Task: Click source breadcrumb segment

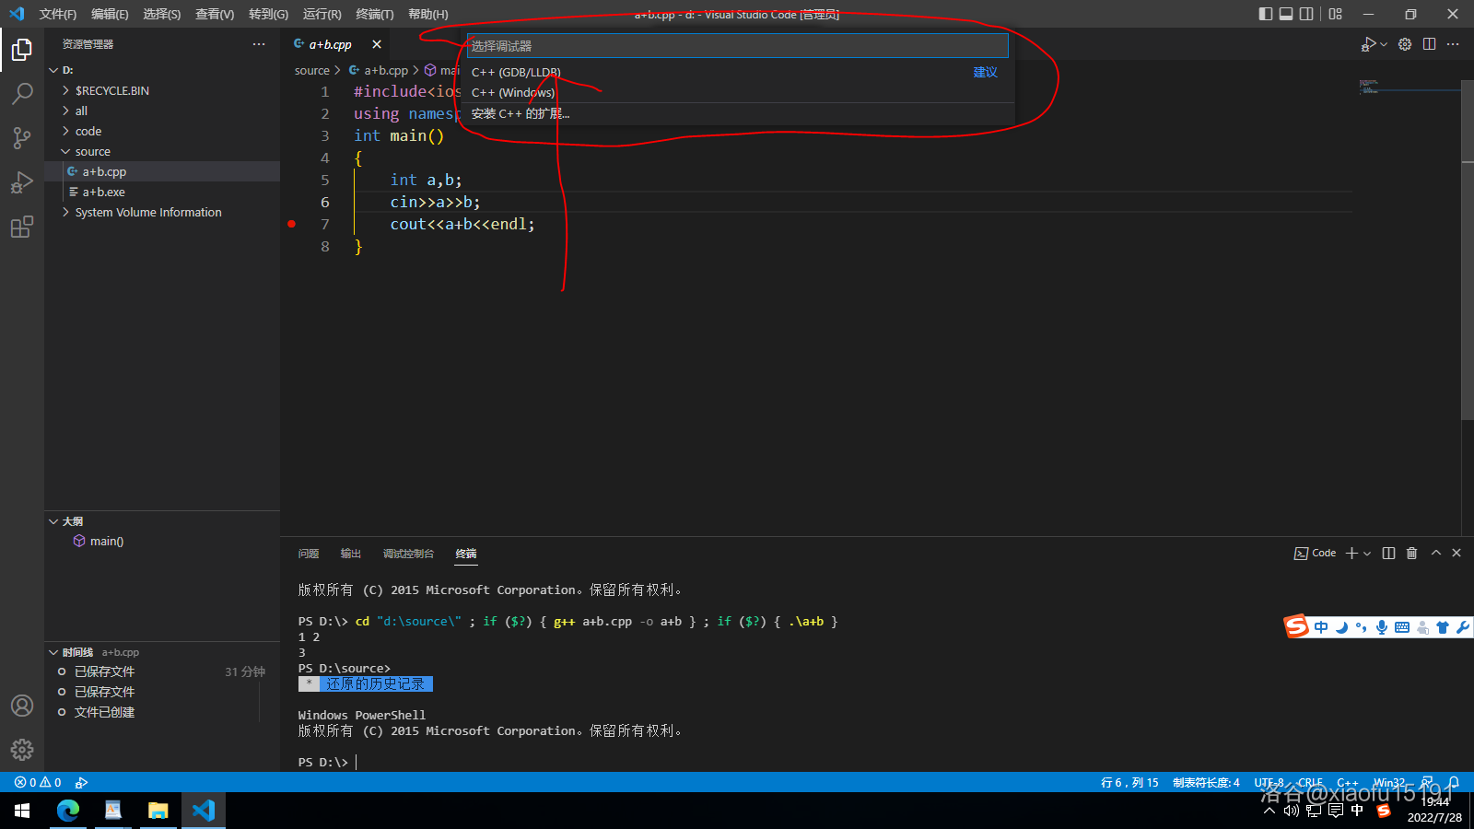Action: point(312,70)
